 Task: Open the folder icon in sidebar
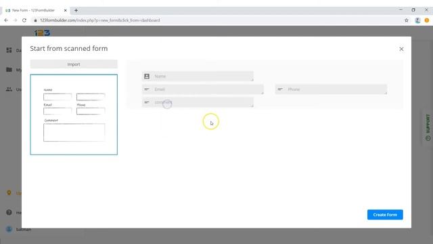pos(9,69)
